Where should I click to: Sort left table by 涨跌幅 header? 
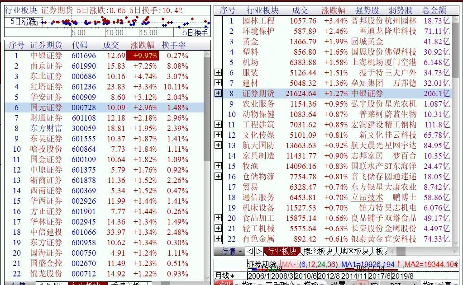point(142,45)
